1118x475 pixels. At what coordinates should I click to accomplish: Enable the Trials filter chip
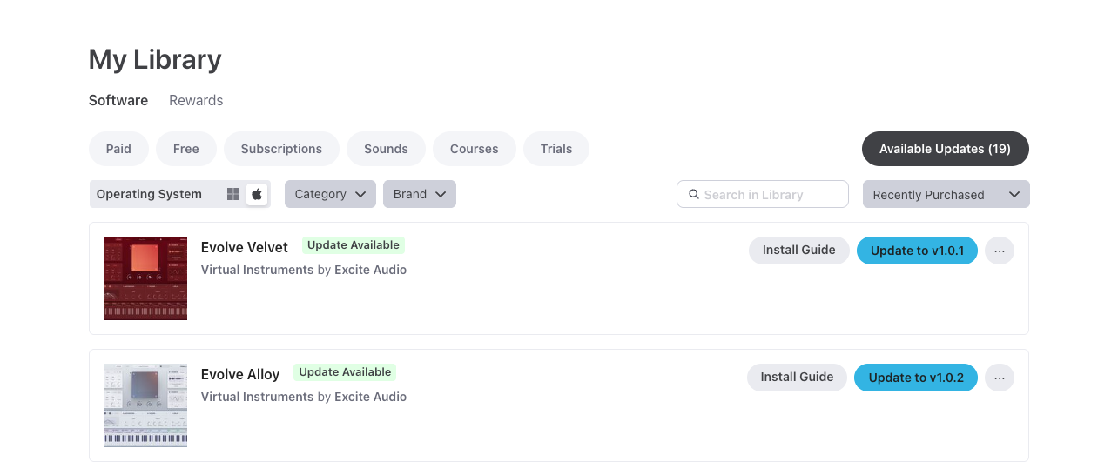coord(556,149)
